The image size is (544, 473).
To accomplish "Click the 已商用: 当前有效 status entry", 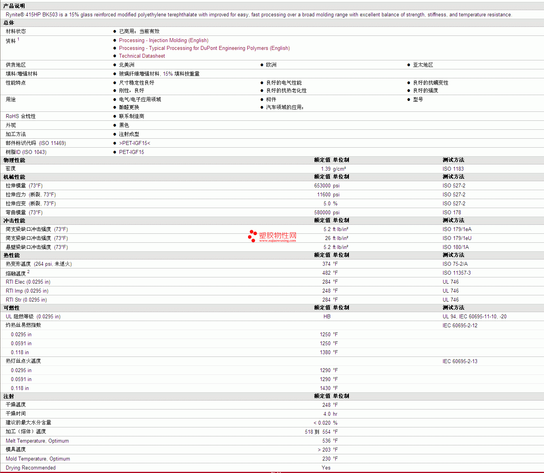I will tap(139, 32).
